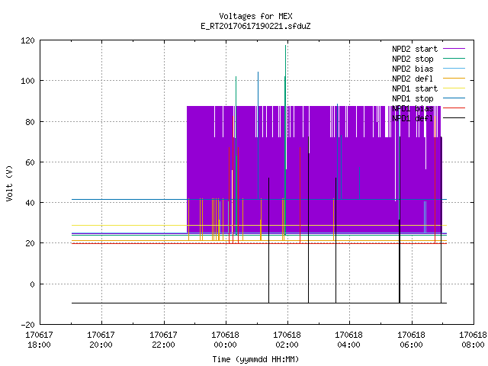This screenshot has height=366, width=488.
Task: Click the x-axis label 170618 02:00
Action: tap(287, 340)
